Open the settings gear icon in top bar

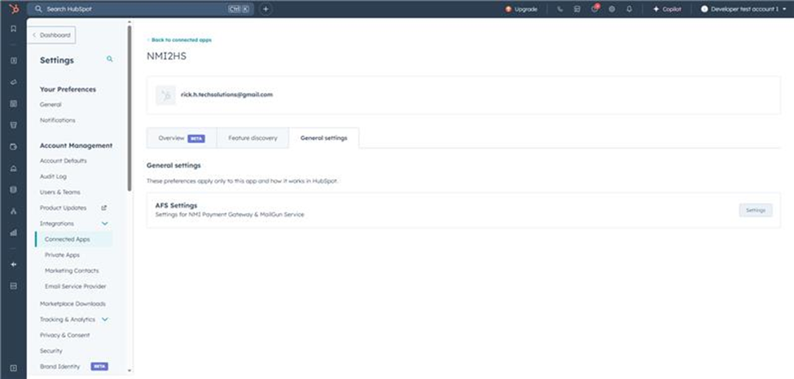pos(612,9)
